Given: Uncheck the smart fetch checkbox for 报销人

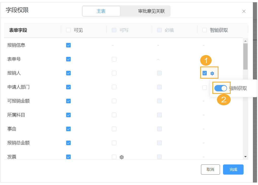Looking at the screenshot, I should tap(204, 73).
